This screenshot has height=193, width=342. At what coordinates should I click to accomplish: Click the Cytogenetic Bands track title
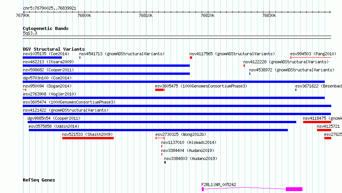point(46,28)
